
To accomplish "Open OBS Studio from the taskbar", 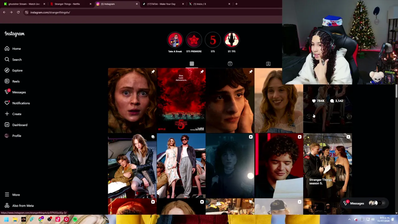I will [x=49, y=220].
